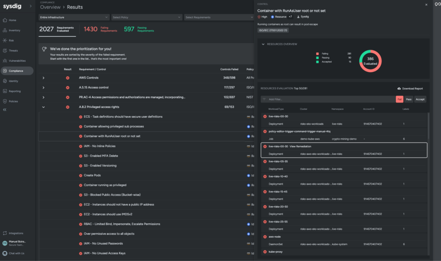441x261 pixels.
Task: Click the green Passing legend swatch
Action: pos(317,58)
